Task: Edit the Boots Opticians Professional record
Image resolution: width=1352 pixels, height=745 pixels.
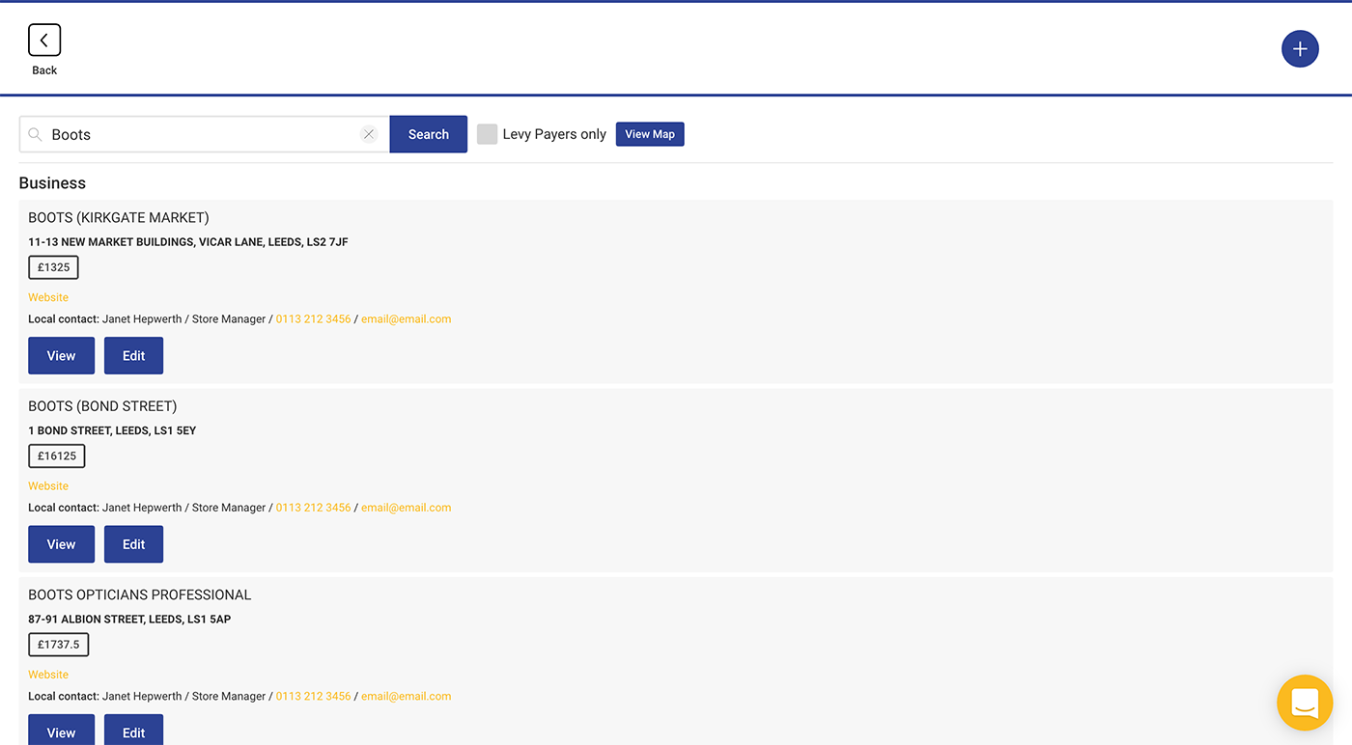Action: click(133, 731)
